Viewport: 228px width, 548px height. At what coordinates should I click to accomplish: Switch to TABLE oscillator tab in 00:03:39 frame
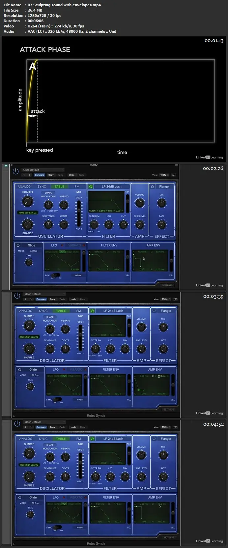point(61,311)
